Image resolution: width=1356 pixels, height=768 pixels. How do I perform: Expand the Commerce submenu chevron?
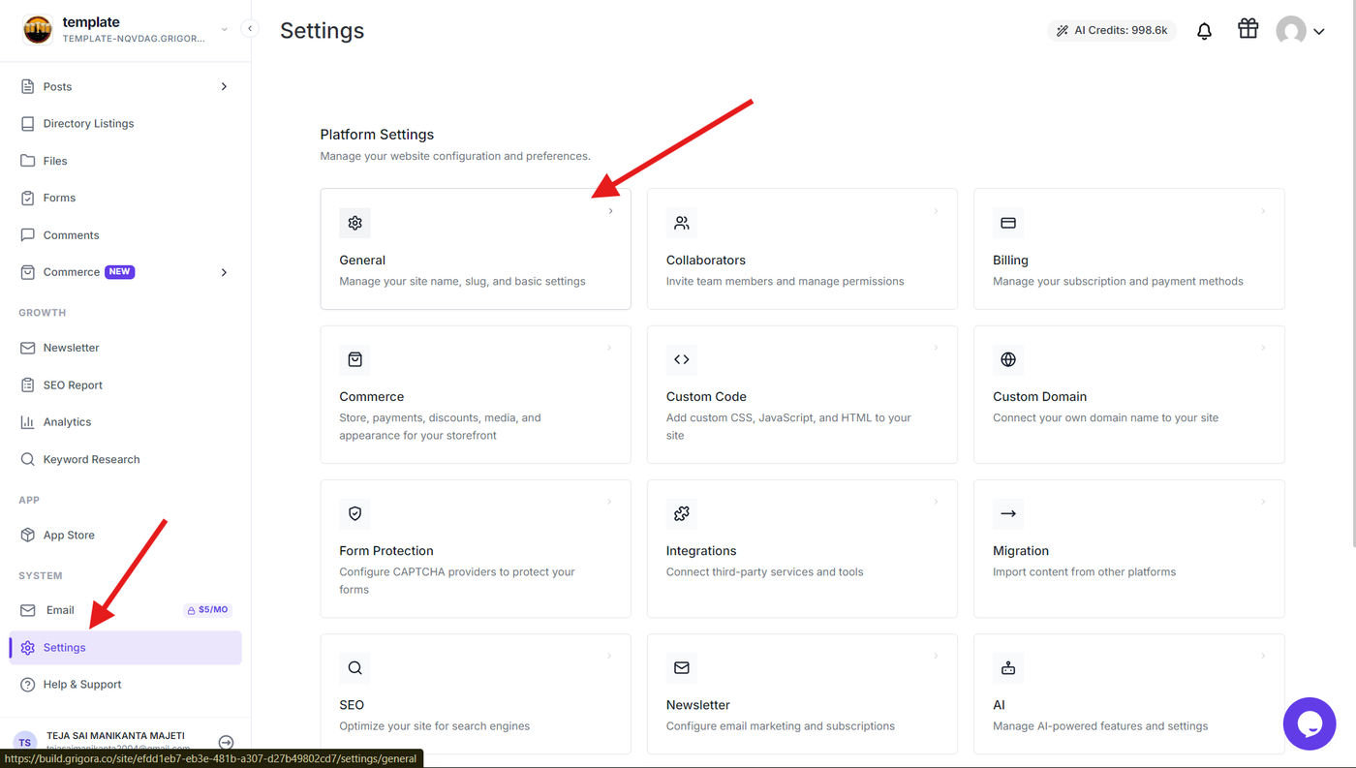click(x=224, y=272)
